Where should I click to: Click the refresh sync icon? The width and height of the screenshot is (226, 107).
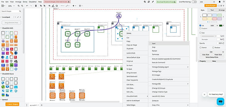tap(149, 2)
